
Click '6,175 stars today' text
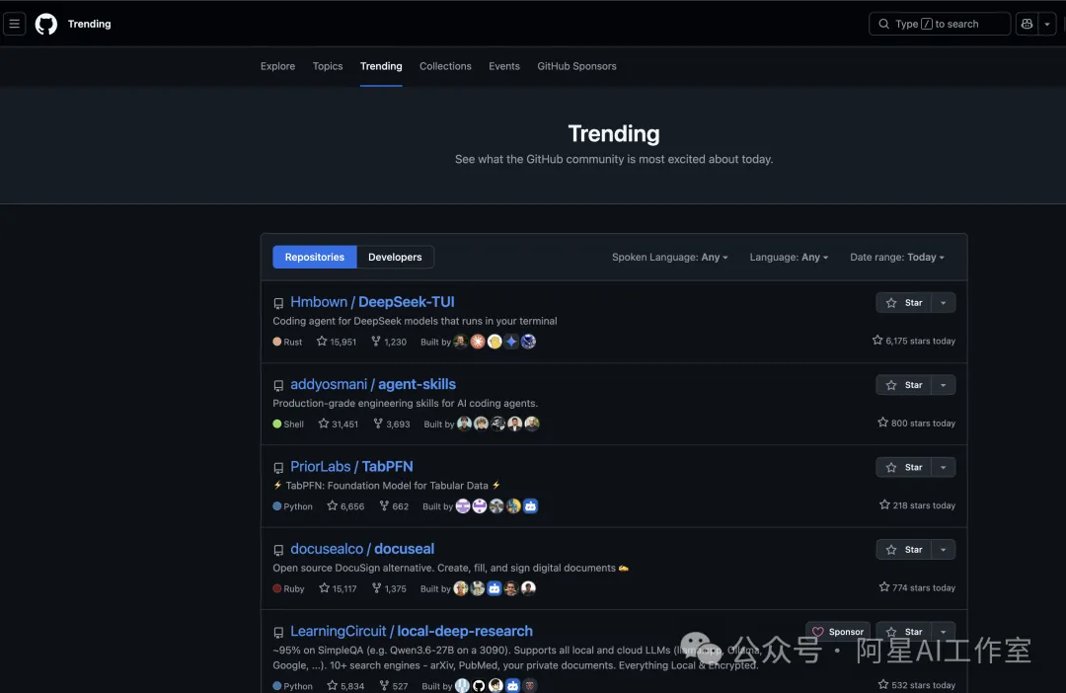pyautogui.click(x=914, y=341)
